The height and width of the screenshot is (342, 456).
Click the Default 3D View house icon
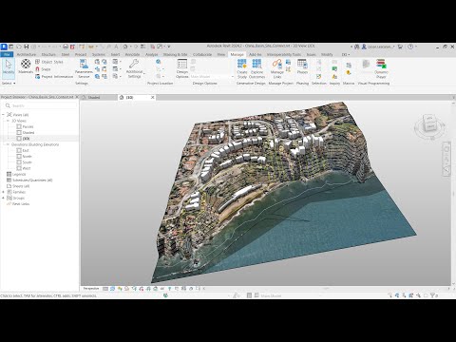pyautogui.click(x=125, y=47)
